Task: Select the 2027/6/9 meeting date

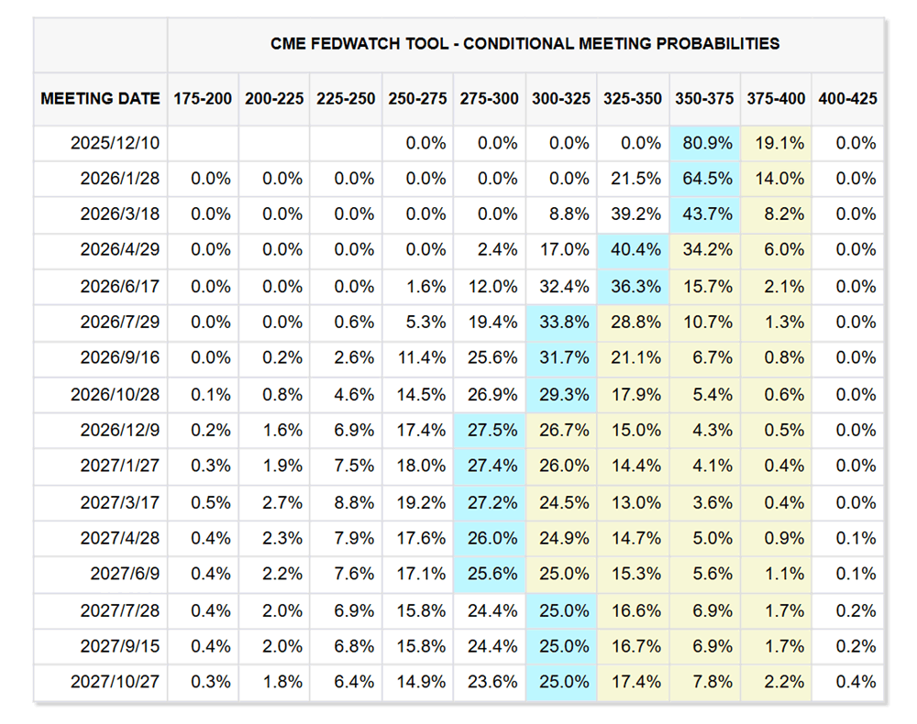Action: coord(127,574)
